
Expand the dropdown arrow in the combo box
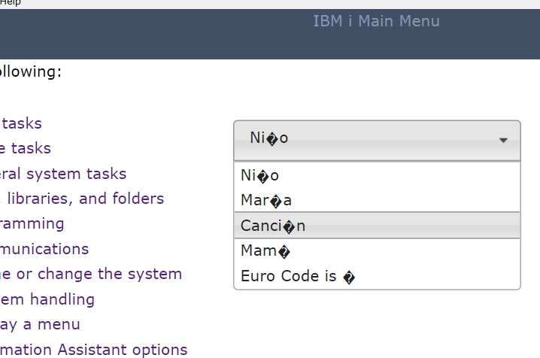[x=503, y=140]
